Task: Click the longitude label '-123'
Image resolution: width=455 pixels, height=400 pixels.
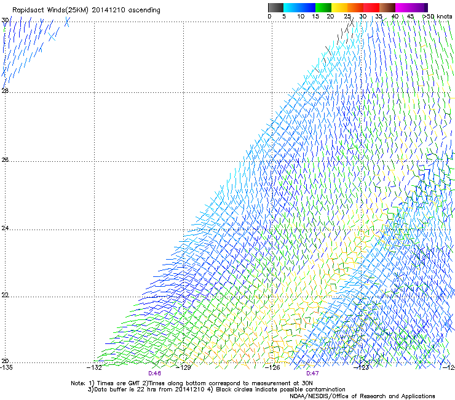Action: tap(362, 367)
